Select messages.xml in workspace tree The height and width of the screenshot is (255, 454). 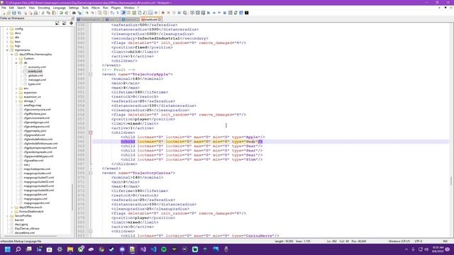pos(37,80)
